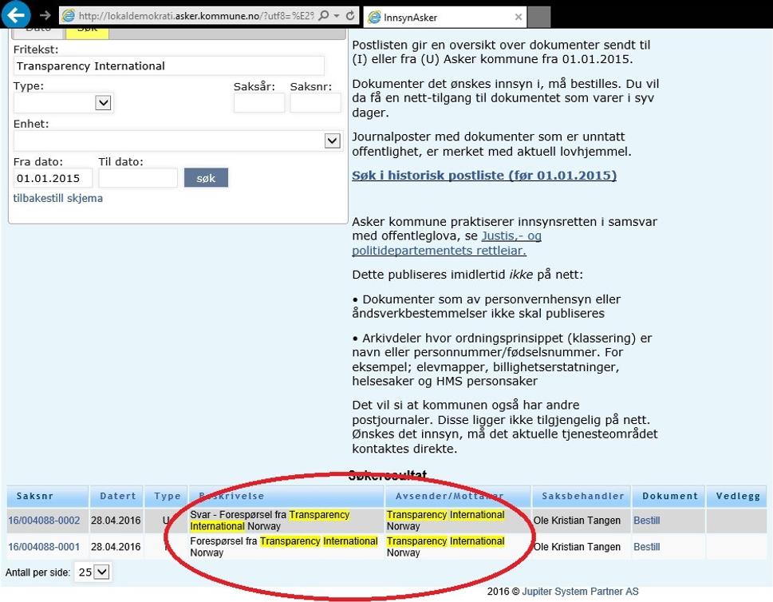Click the Til dato field

[x=137, y=178]
